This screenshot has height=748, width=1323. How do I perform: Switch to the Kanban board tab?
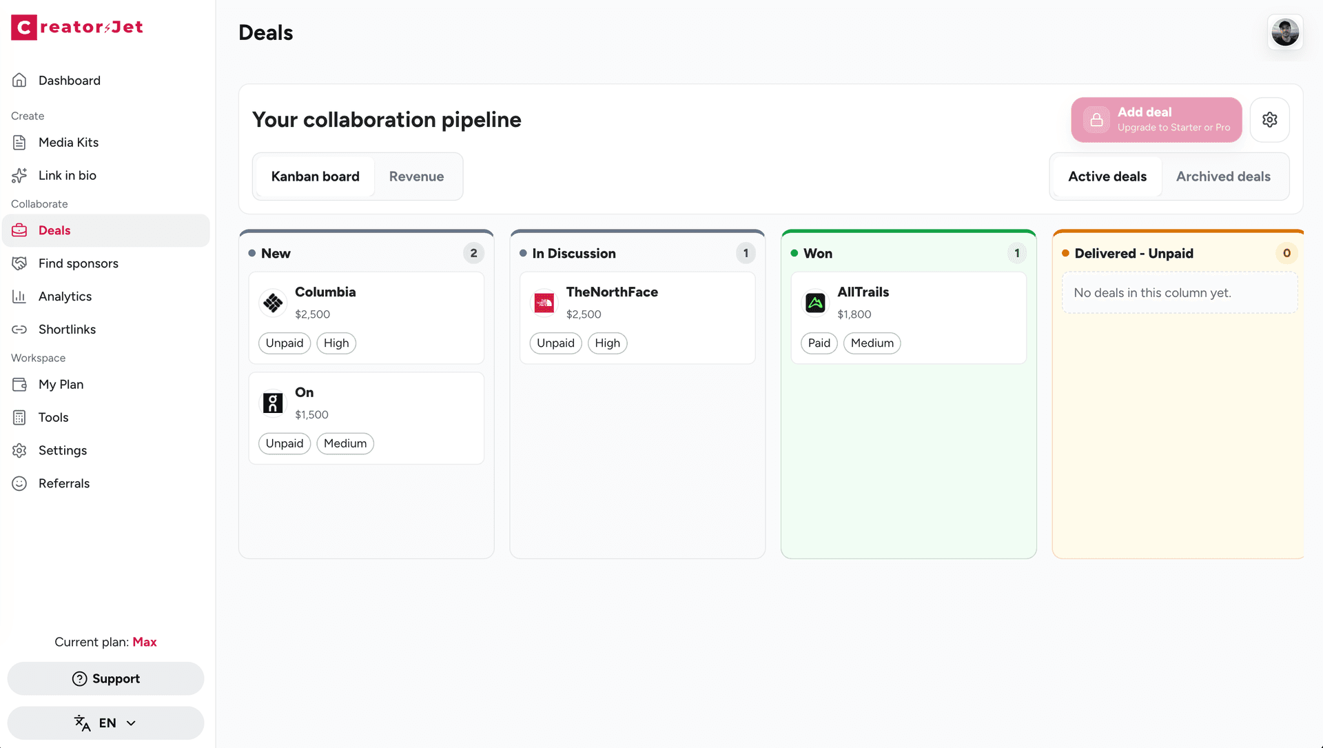[x=315, y=176]
